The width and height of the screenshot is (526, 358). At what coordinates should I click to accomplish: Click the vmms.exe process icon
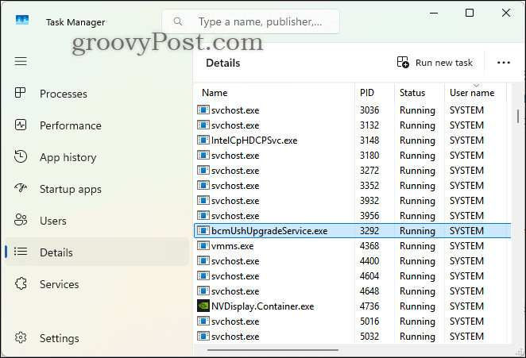click(203, 246)
